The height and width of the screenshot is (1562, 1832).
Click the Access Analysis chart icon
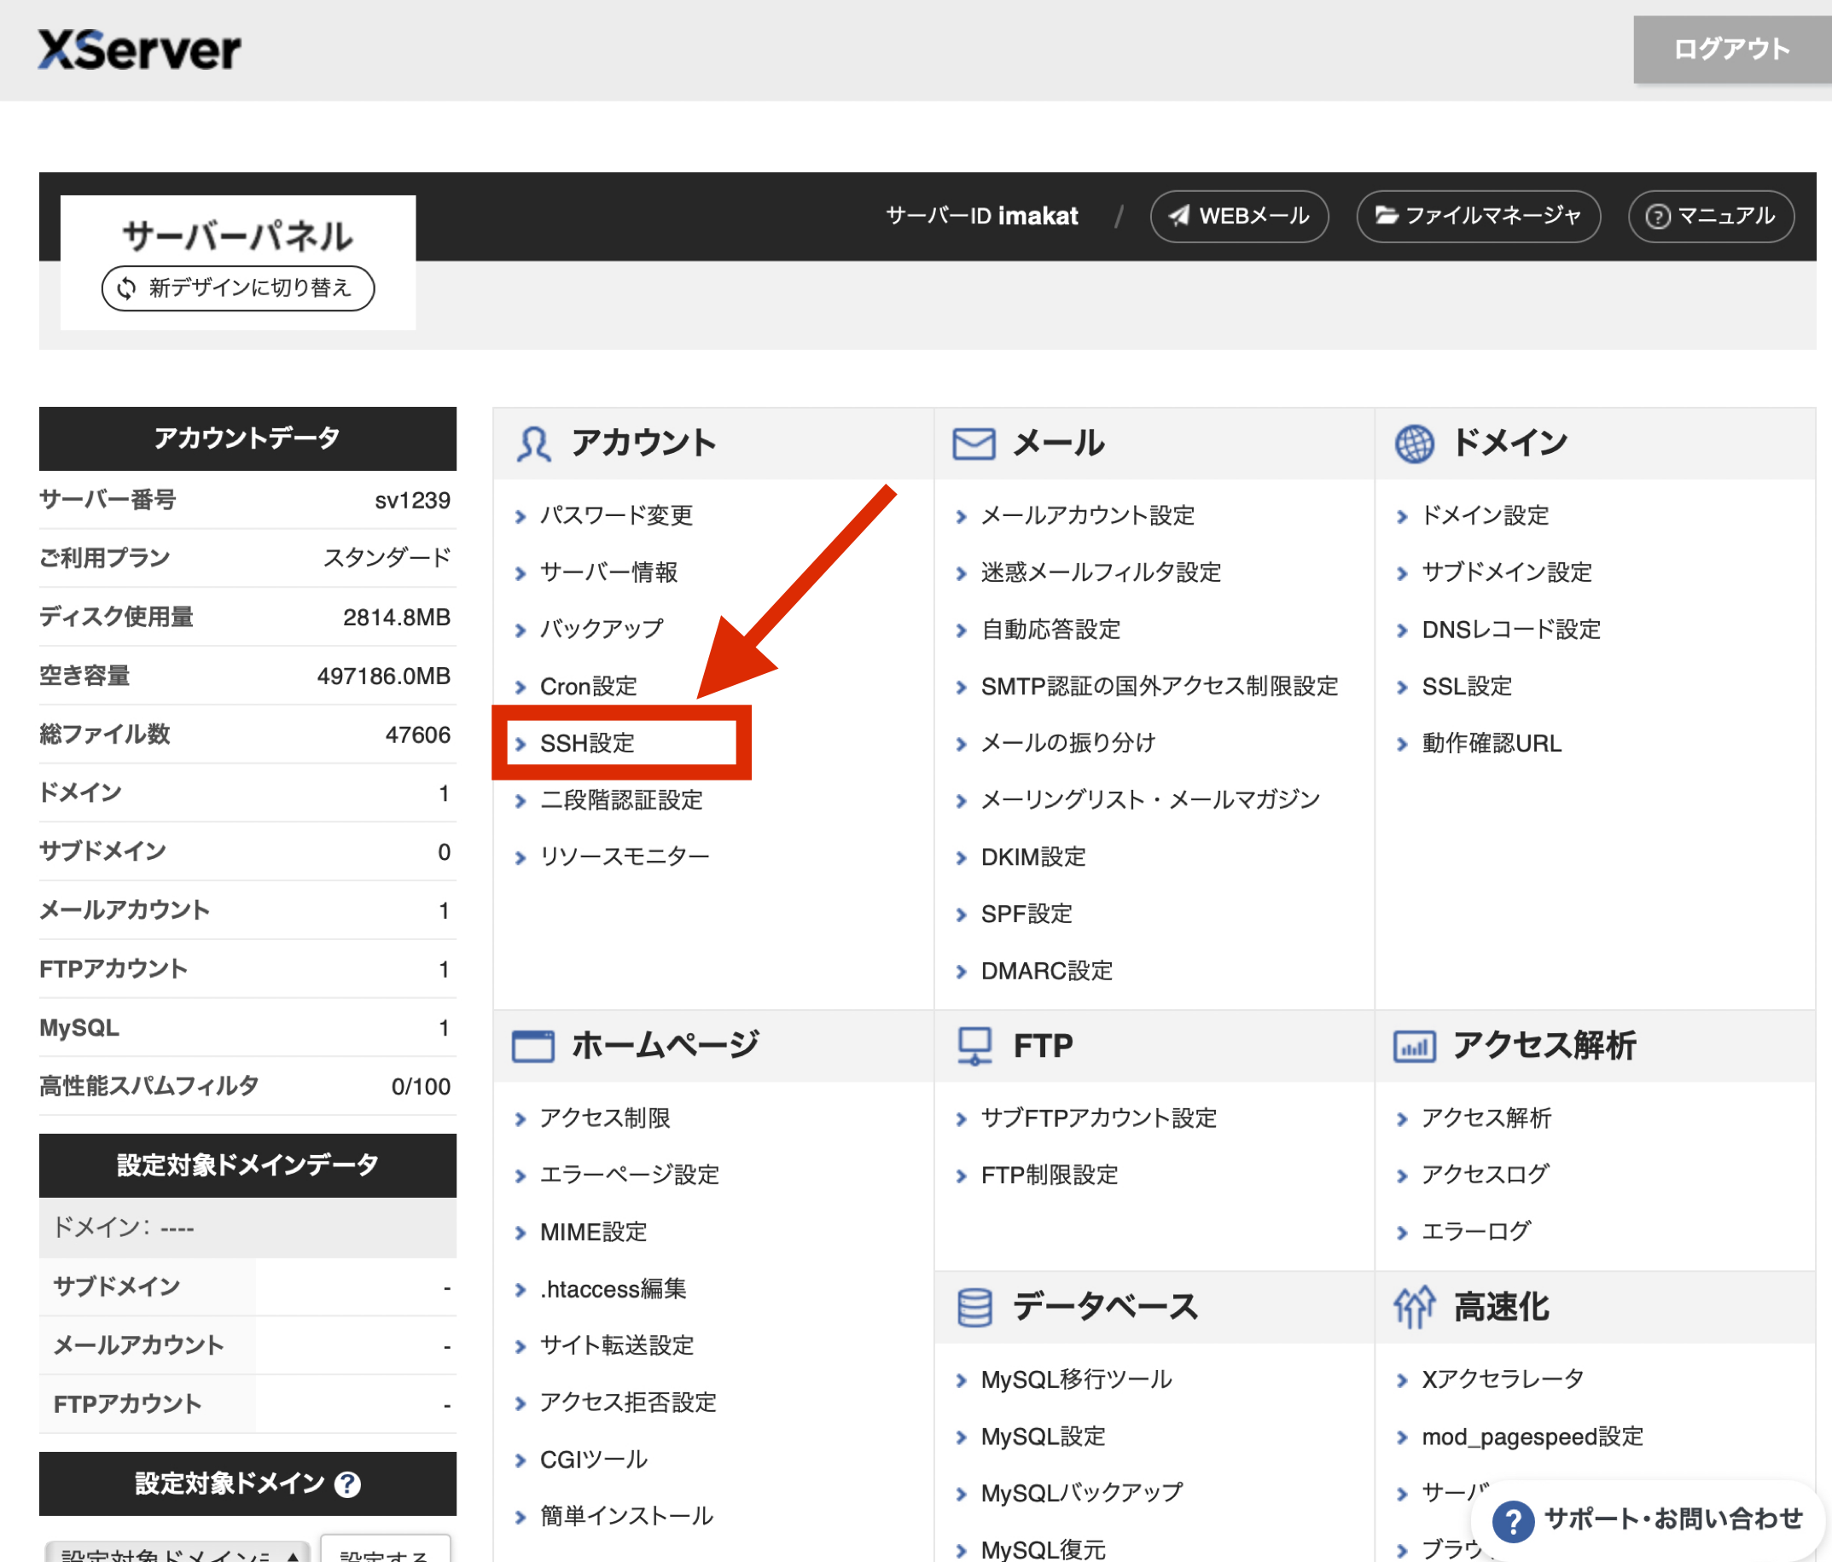(1414, 1046)
